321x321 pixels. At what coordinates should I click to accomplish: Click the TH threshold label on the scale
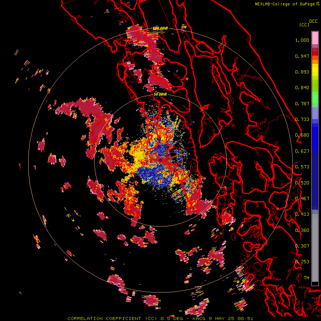tap(306, 278)
